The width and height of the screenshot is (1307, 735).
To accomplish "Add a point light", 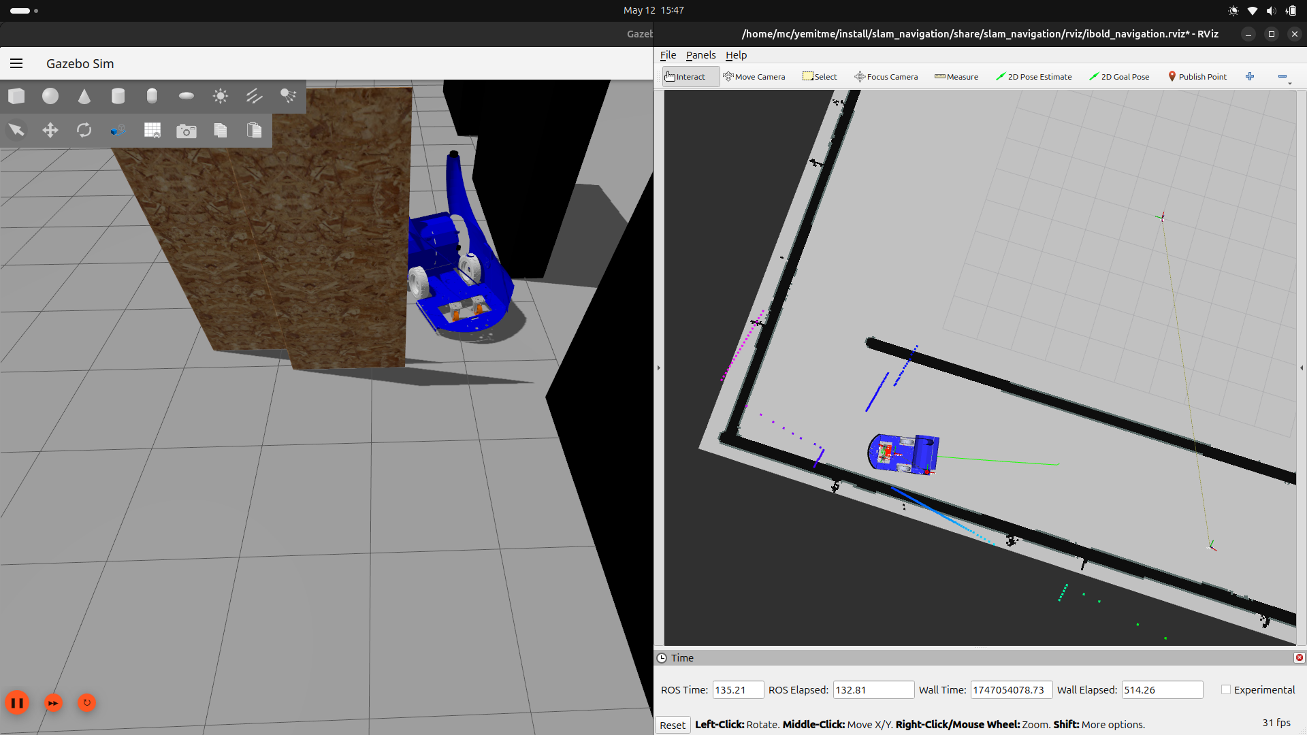I will pos(220,96).
